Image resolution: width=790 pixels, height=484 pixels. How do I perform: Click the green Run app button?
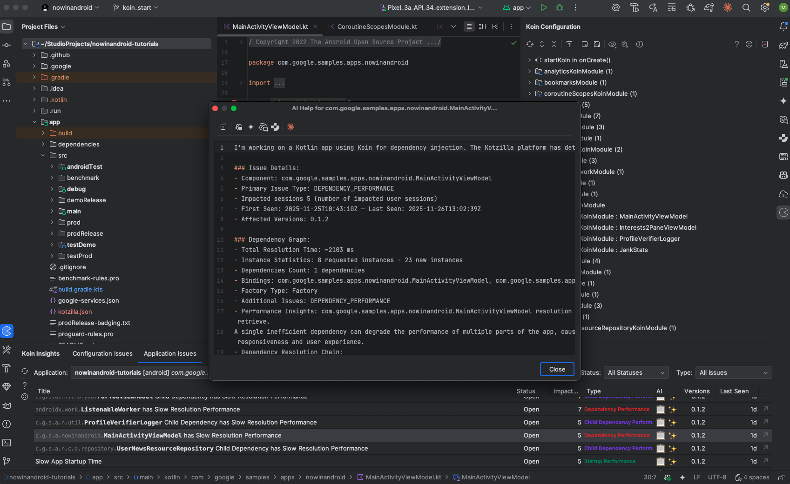543,7
